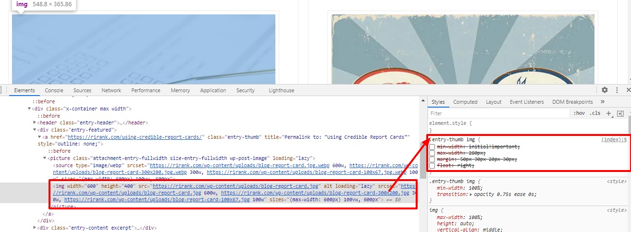Expand the entry-content excerpt div
Image resolution: width=631 pixels, height=232 pixels.
(x=35, y=228)
